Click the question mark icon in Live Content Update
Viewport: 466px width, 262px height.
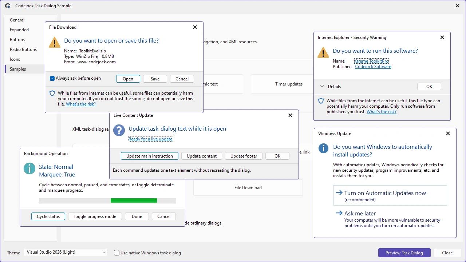click(119, 130)
